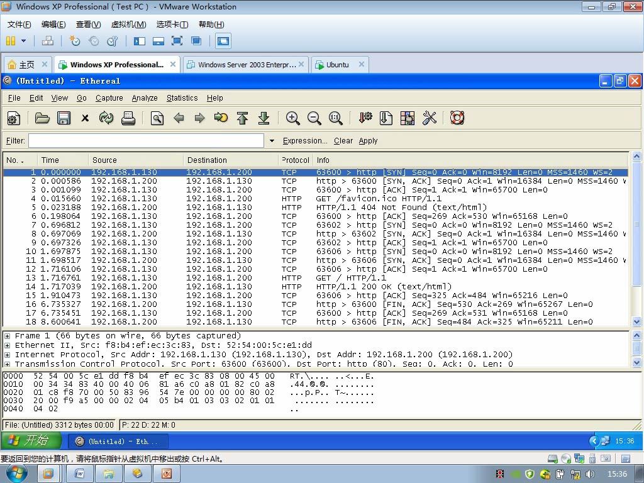Go back in packet history
This screenshot has width=644, height=483.
click(179, 119)
